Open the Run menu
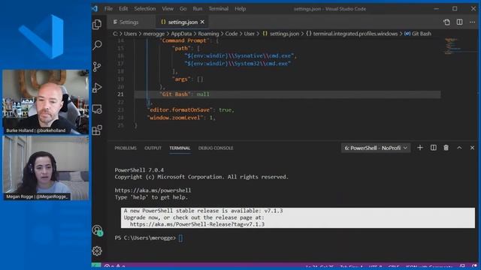 point(197,8)
